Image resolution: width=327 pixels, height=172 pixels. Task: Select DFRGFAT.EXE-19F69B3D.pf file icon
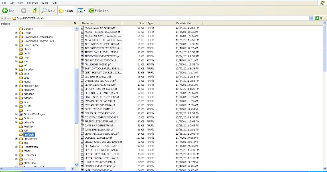[82, 89]
